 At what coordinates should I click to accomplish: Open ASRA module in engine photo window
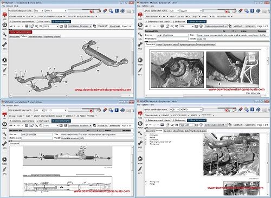(140, 124)
